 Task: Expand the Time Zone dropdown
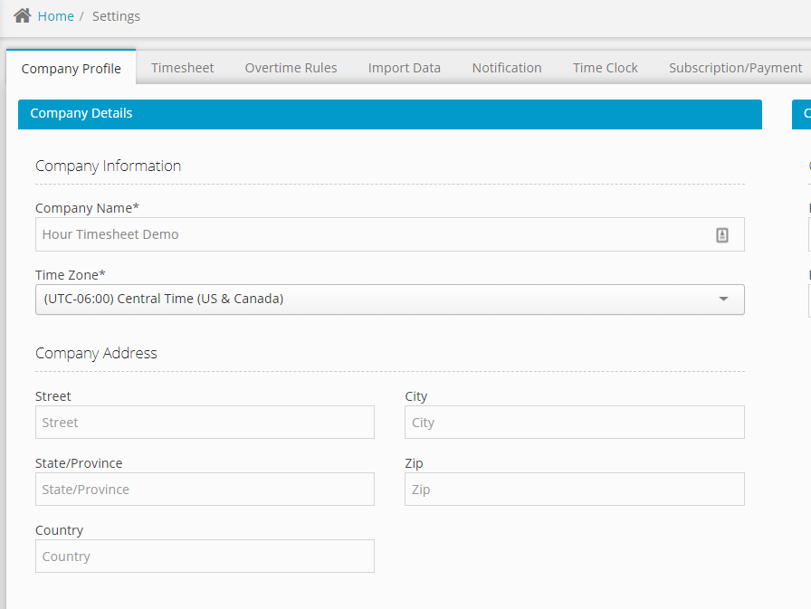(x=389, y=300)
